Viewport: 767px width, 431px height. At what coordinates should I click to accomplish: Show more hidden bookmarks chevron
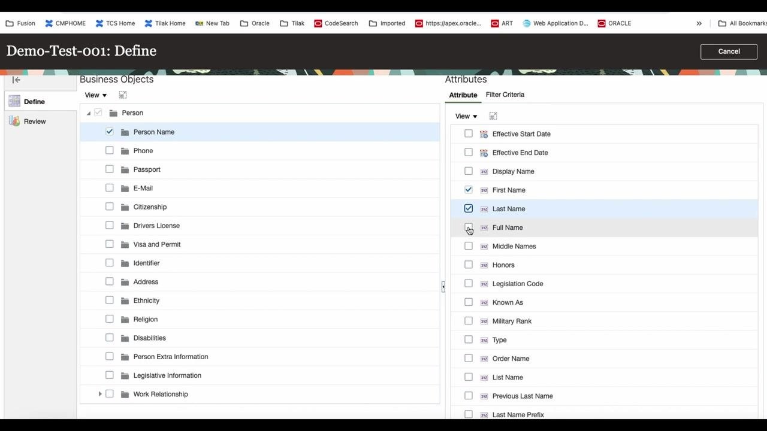click(x=699, y=23)
